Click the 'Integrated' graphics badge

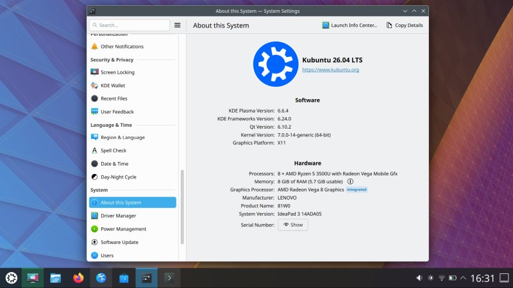(x=357, y=189)
